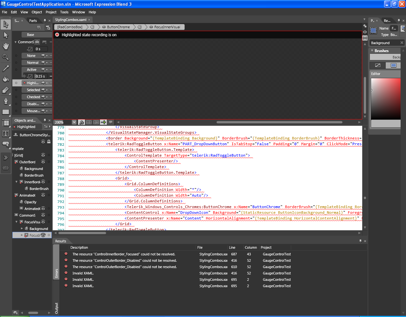Choose the Zoom magnifier tool
Image resolution: width=406 pixels, height=317 pixels.
point(6,57)
